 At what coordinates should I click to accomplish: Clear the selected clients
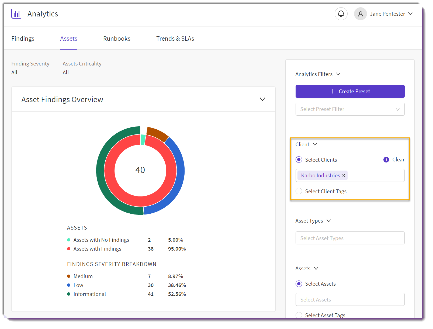tap(398, 160)
